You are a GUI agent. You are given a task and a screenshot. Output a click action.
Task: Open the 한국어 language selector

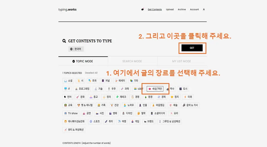[76, 49]
